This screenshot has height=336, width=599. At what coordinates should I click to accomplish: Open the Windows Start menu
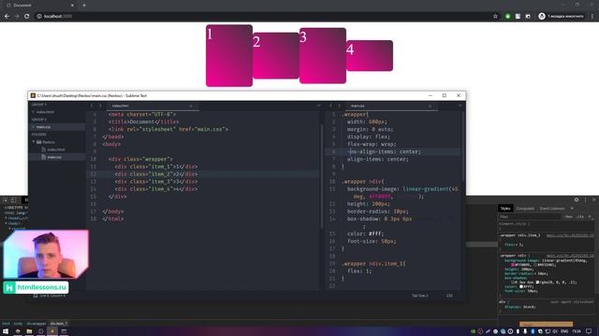pos(6,331)
